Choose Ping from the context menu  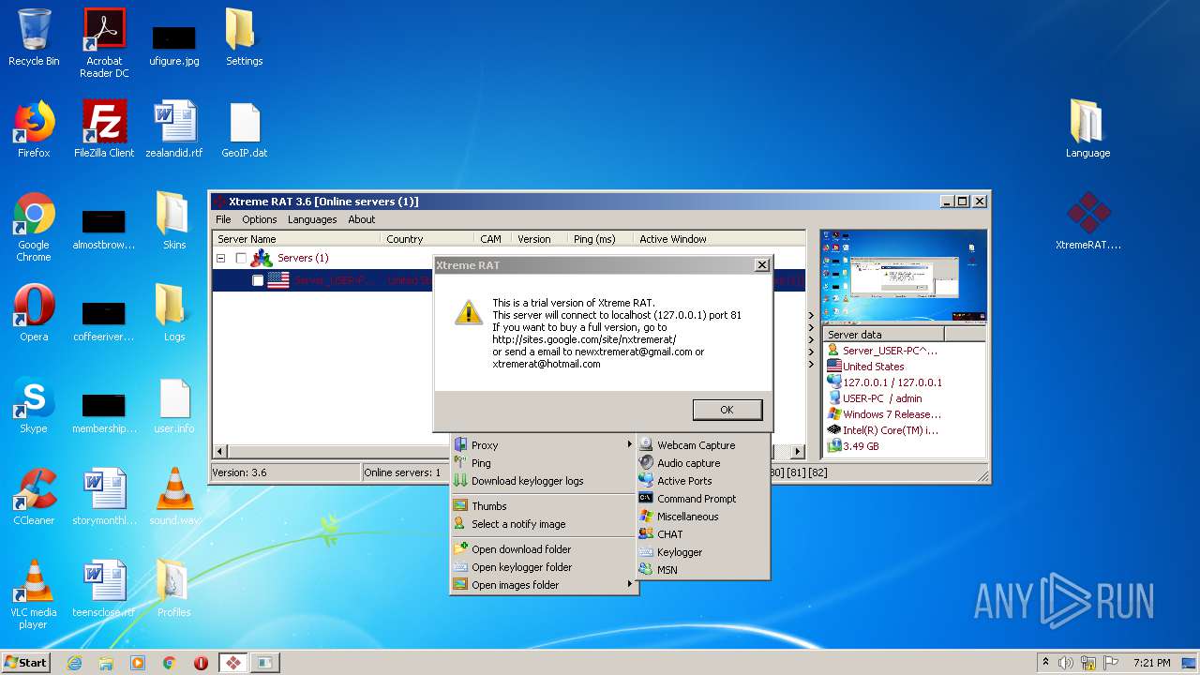[544, 463]
